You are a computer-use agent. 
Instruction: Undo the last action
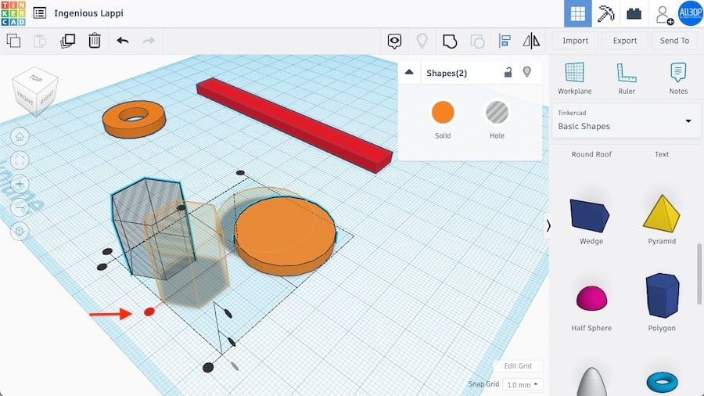pos(123,41)
